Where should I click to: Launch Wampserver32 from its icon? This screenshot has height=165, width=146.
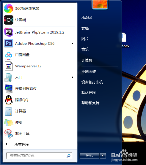pos(9,66)
